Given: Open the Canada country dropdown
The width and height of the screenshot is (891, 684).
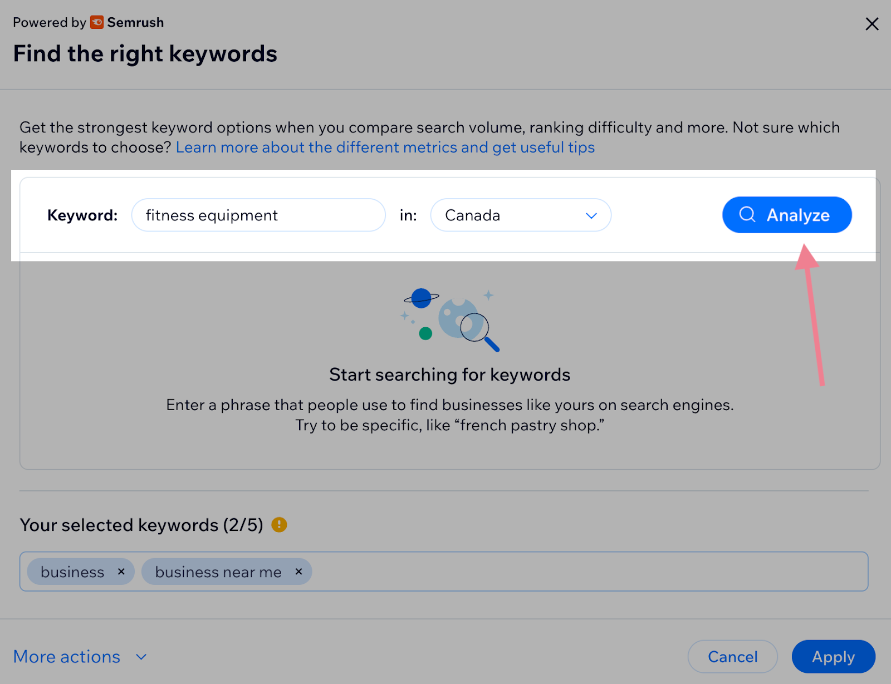Looking at the screenshot, I should (520, 215).
